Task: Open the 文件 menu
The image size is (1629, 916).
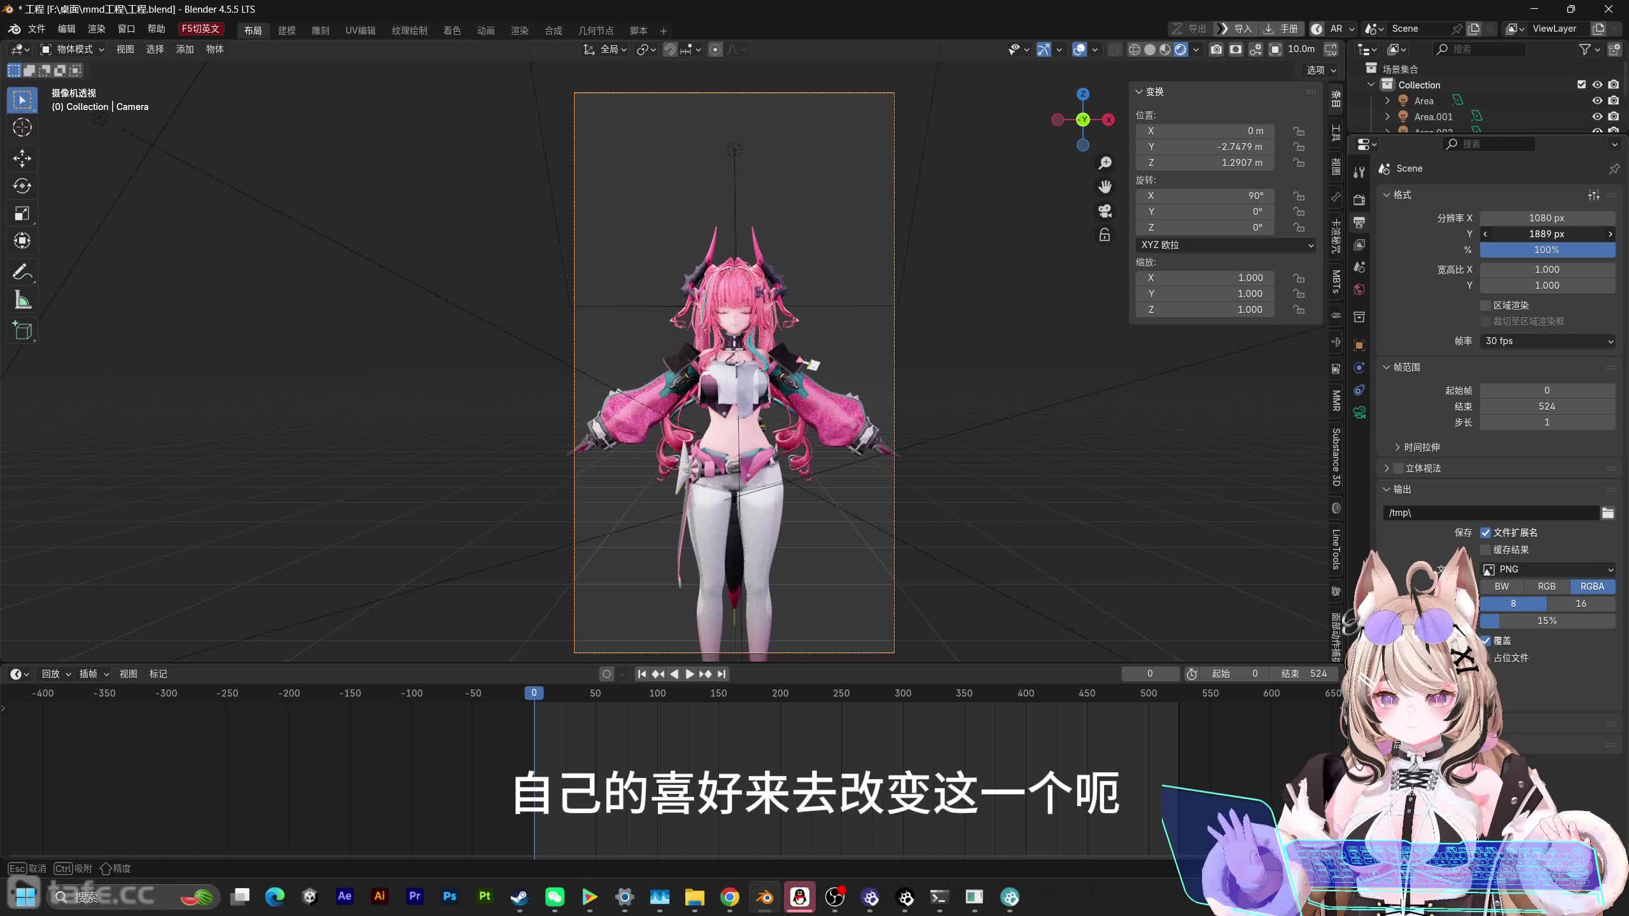Action: click(x=37, y=29)
